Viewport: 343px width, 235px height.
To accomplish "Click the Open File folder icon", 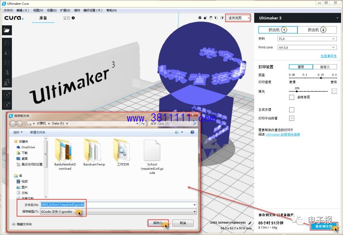I will [7, 30].
